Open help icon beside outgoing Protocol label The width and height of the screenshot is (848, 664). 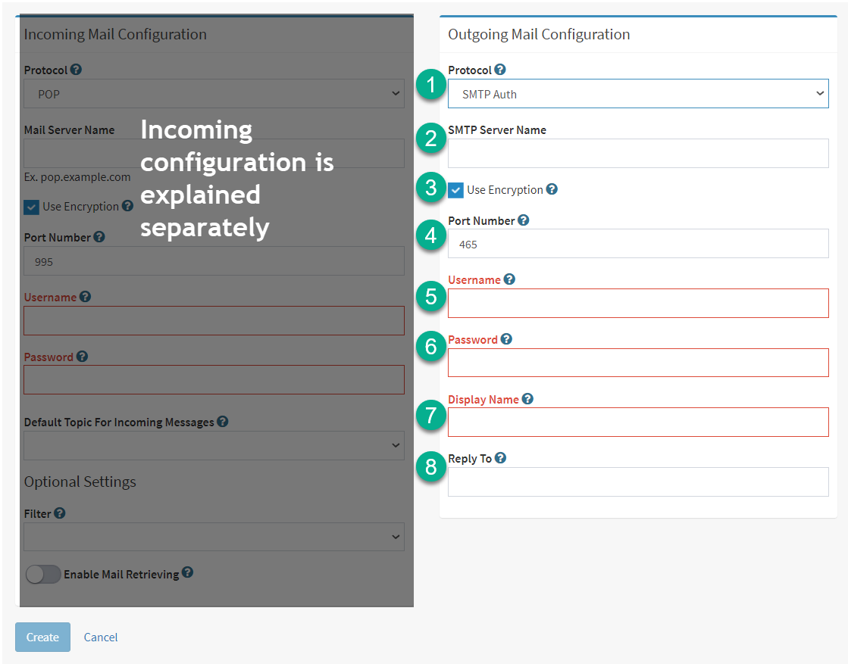500,70
